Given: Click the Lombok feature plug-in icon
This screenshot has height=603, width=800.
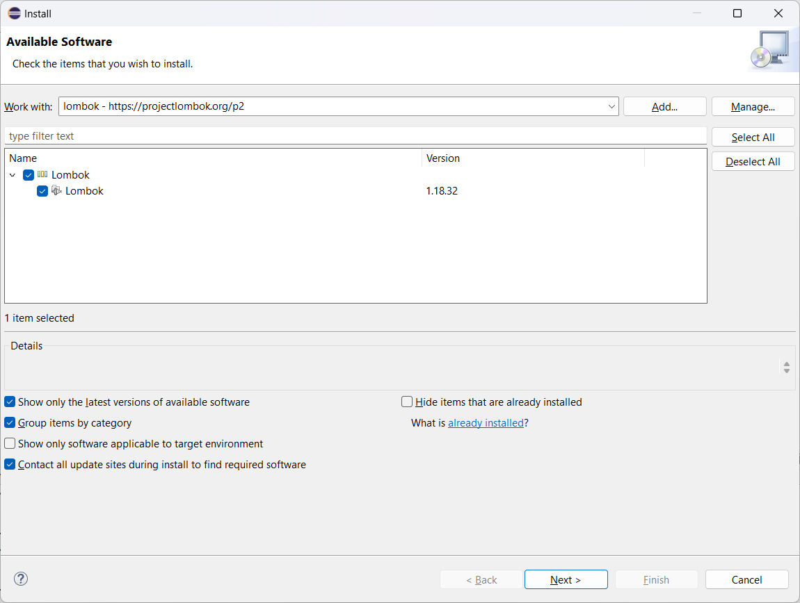Looking at the screenshot, I should point(56,190).
